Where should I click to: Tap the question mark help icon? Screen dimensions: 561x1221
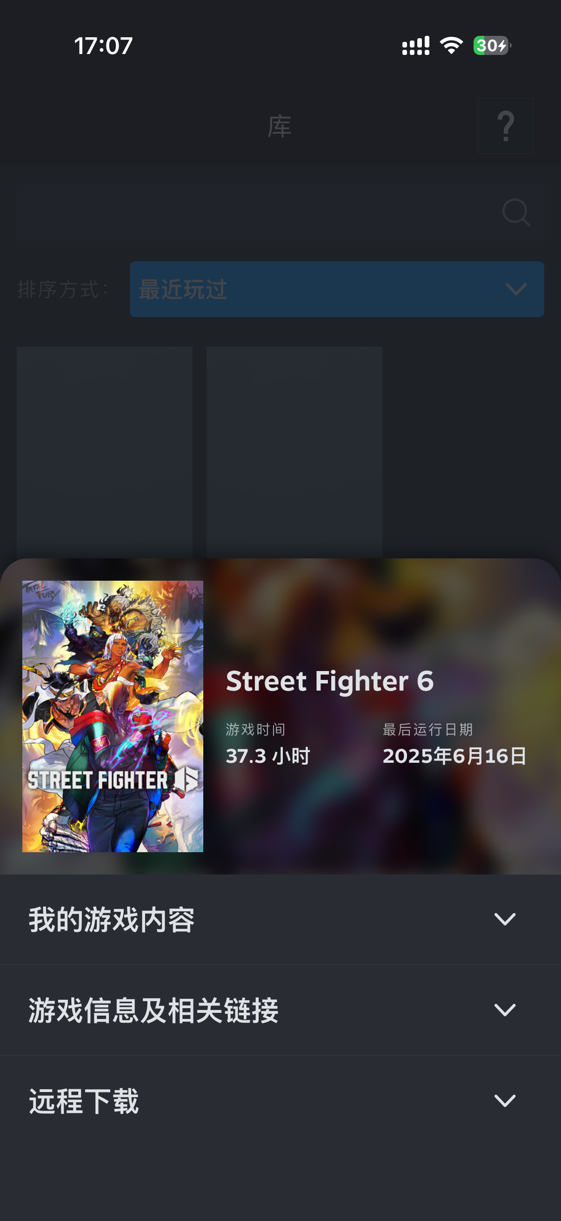point(505,126)
